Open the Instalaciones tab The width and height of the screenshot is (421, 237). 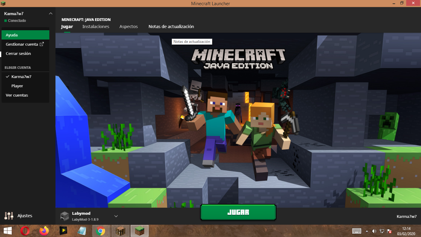tap(96, 27)
